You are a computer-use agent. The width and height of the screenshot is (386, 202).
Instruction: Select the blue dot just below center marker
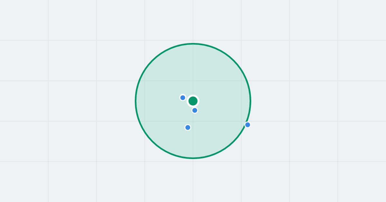point(195,110)
